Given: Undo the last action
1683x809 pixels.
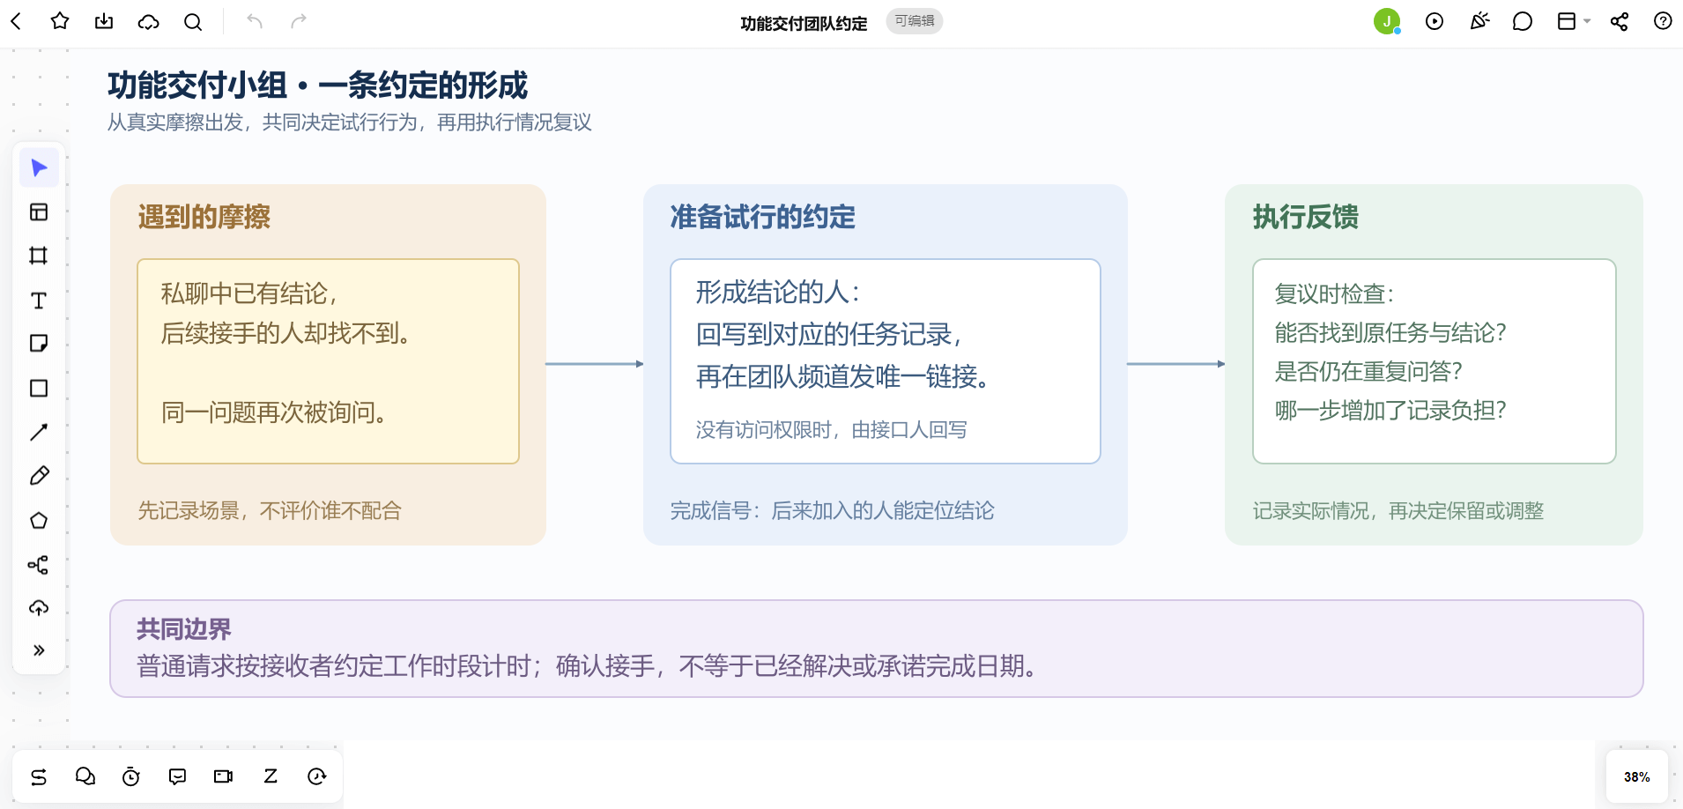Looking at the screenshot, I should tap(255, 21).
